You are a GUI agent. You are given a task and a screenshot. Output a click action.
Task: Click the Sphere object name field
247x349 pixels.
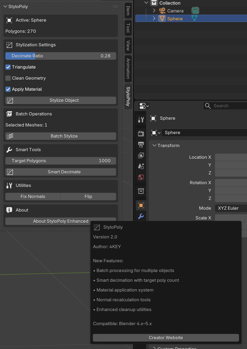pyautogui.click(x=205, y=133)
